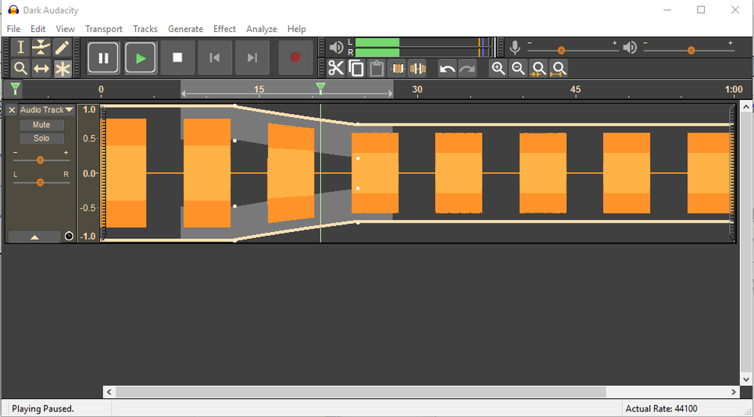
Task: Click the Stop button
Action: (x=177, y=58)
